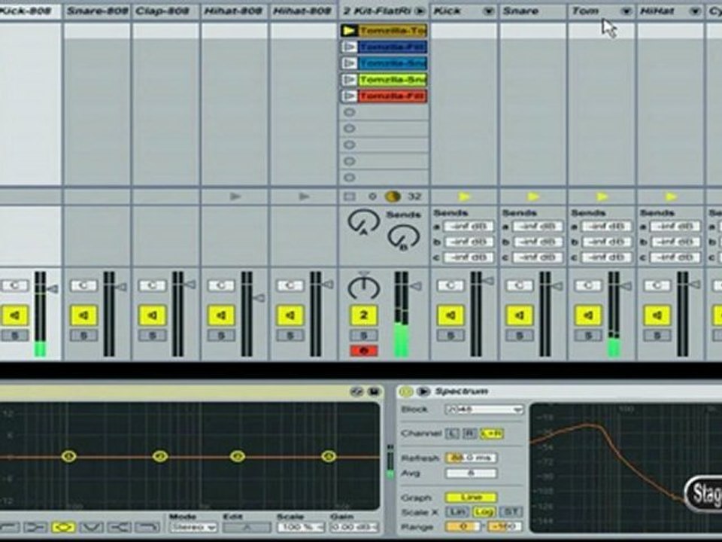This screenshot has width=722, height=542.
Task: Open the Spectrum Block size dropdown
Action: tap(484, 410)
